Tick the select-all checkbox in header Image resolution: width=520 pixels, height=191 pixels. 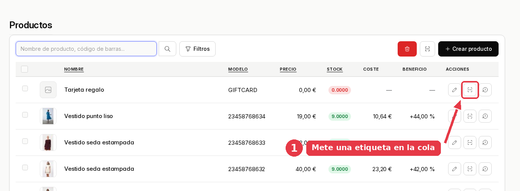click(x=24, y=69)
